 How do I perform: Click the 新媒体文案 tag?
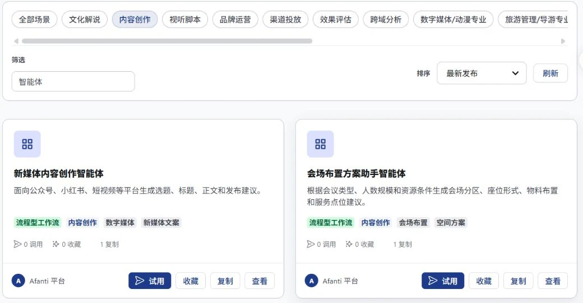[161, 223]
